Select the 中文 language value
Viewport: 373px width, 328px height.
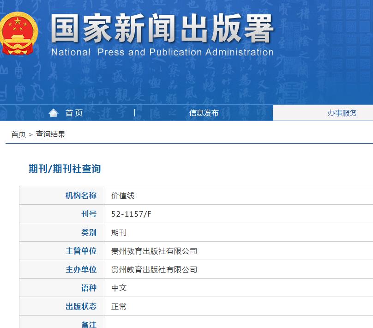[119, 287]
